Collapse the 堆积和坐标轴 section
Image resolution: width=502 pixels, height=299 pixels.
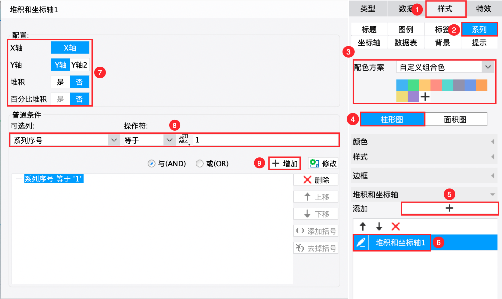click(424, 194)
